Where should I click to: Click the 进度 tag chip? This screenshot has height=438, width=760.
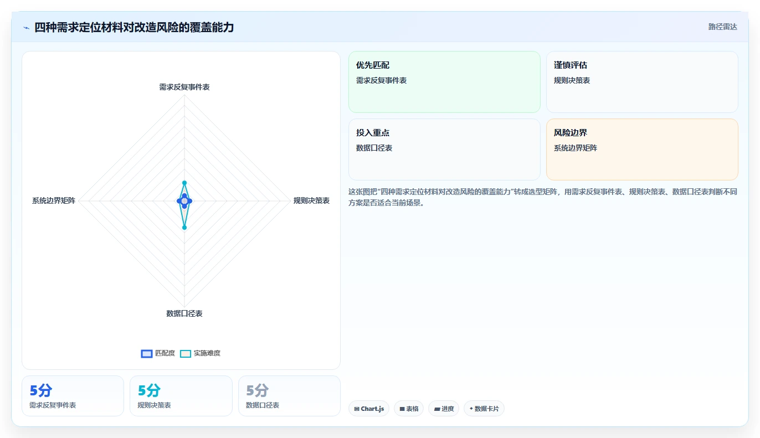[x=444, y=409]
